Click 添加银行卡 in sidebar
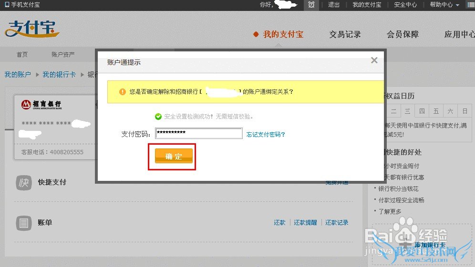This screenshot has height=267, width=475. (x=430, y=245)
